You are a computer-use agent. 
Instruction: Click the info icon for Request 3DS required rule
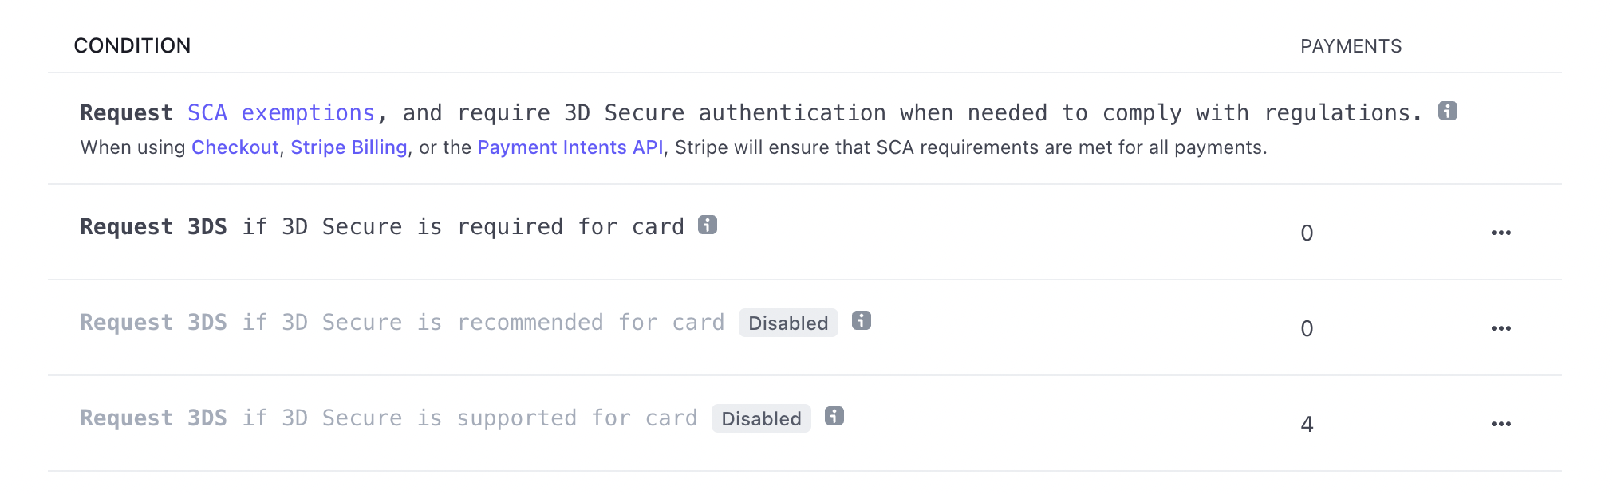pos(706,225)
